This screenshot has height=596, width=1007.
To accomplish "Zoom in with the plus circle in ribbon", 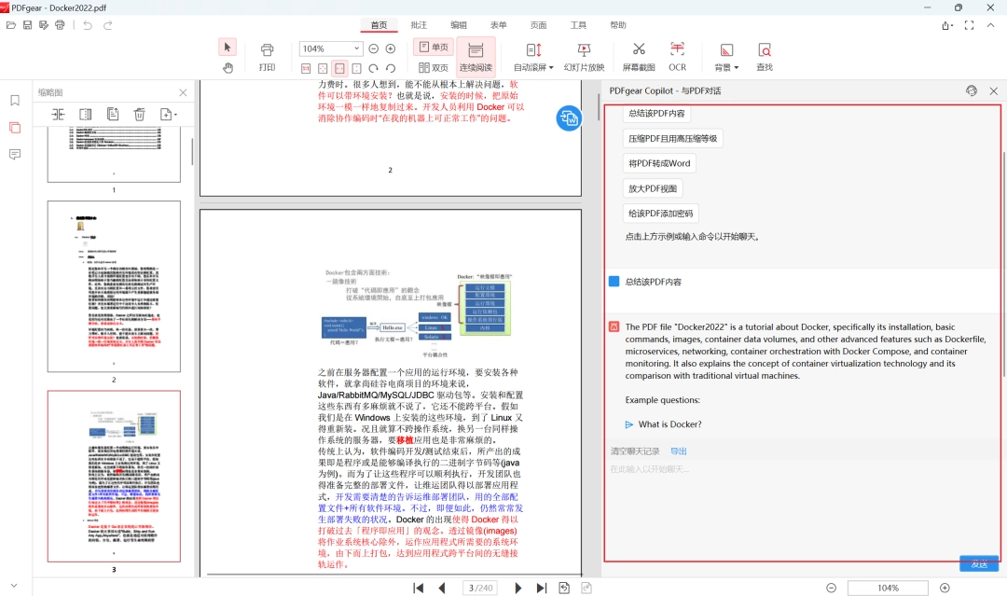I will point(391,49).
